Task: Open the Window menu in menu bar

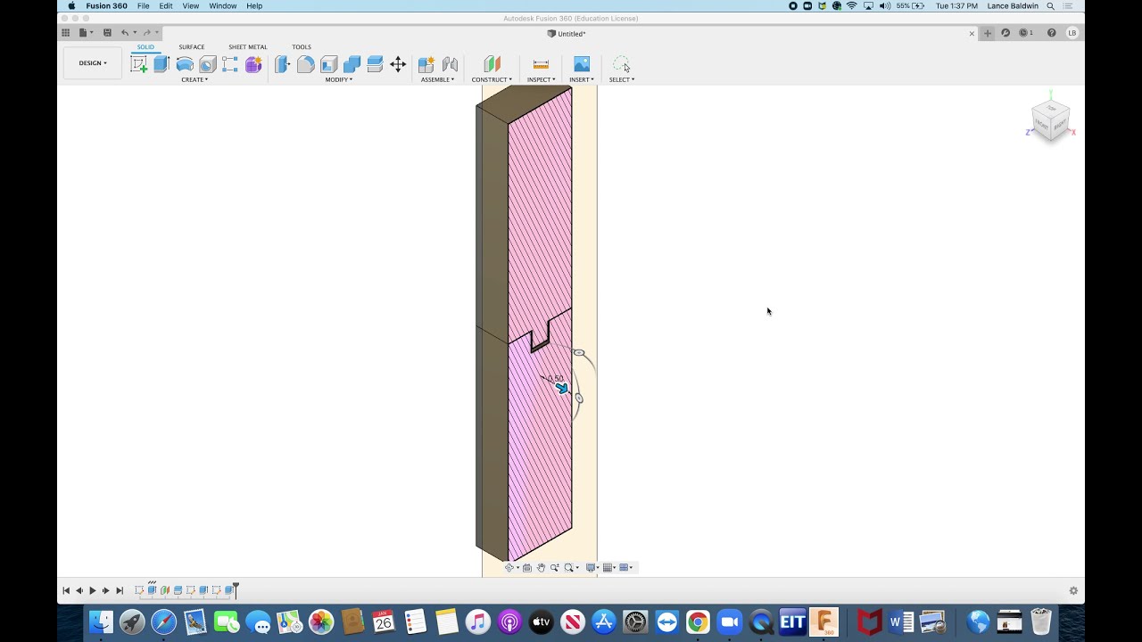Action: point(223,5)
